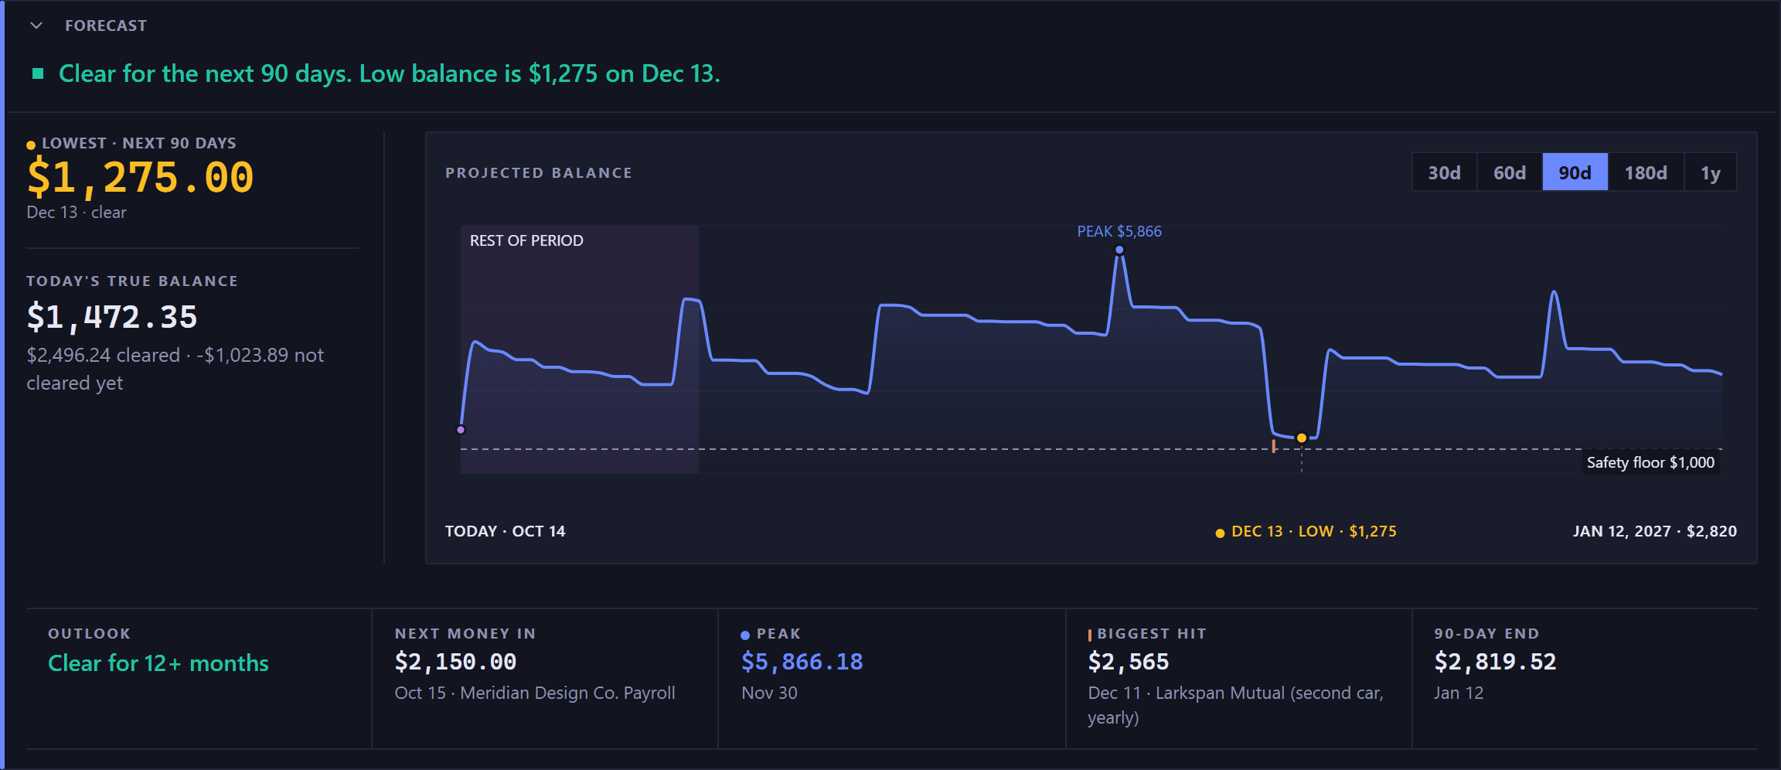Click the $2,150.00 next money in value
The width and height of the screenshot is (1781, 770).
(455, 662)
